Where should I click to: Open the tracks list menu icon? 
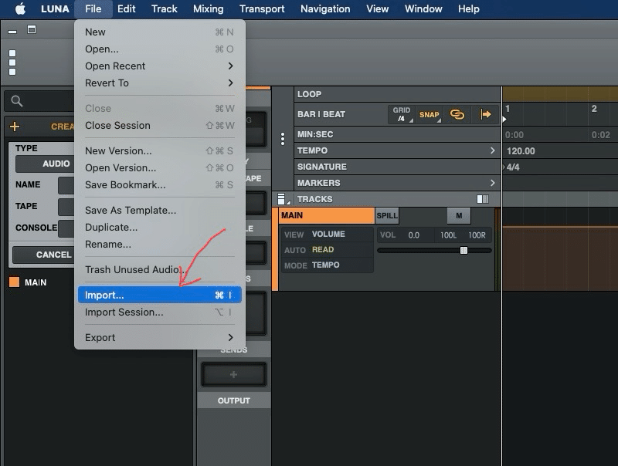[283, 199]
